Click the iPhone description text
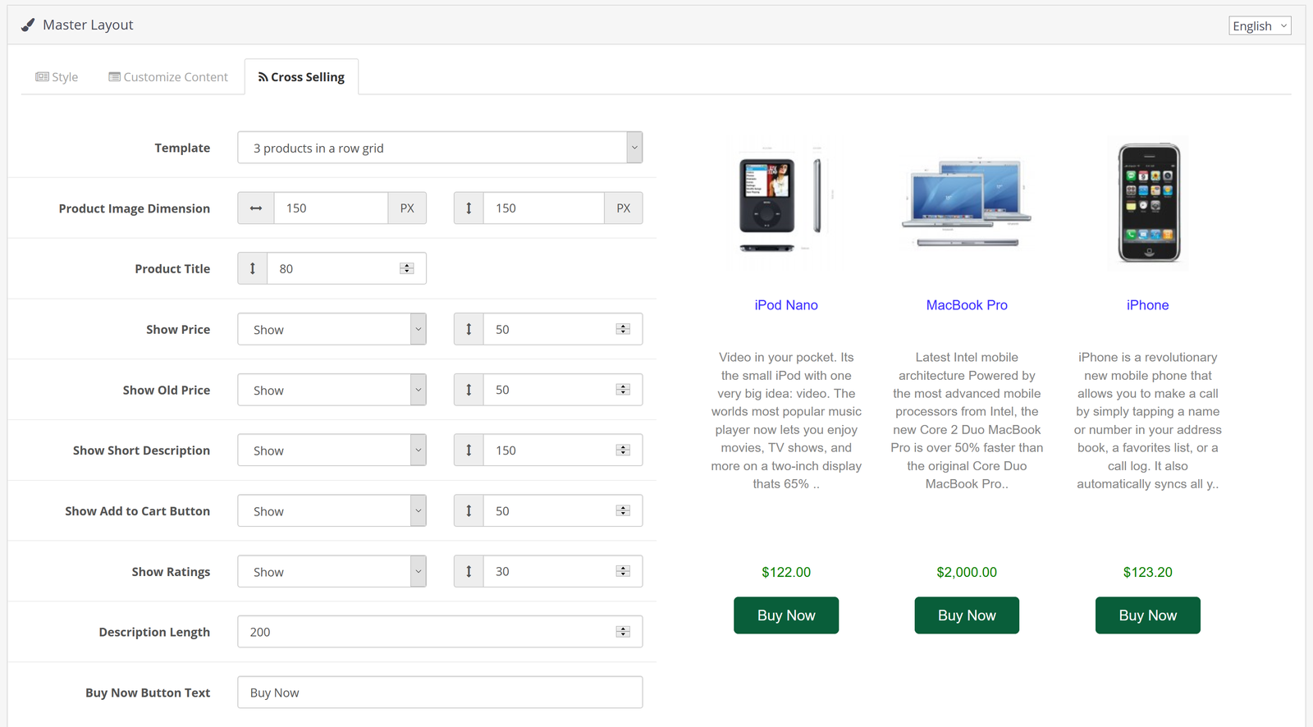Screen dimensions: 1313x727 1147,420
